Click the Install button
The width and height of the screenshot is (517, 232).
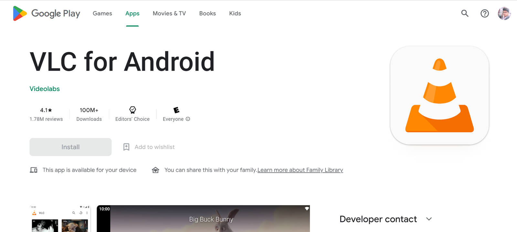(70, 147)
